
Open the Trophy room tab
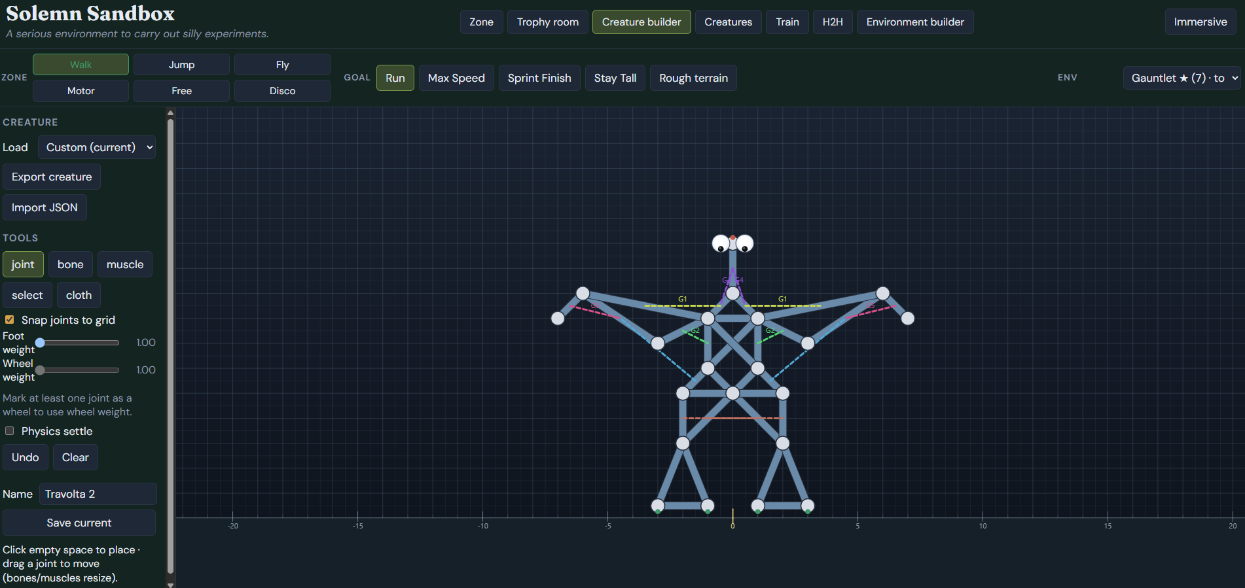point(548,22)
